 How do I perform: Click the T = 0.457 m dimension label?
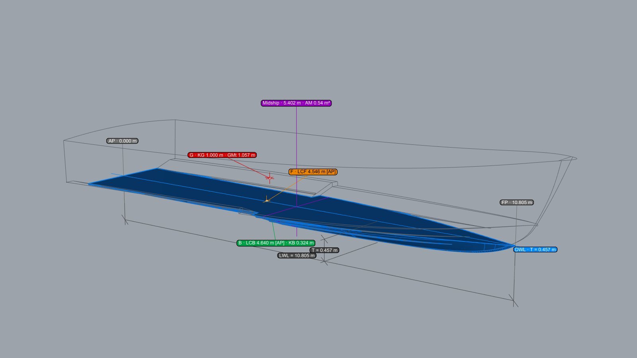pos(324,250)
